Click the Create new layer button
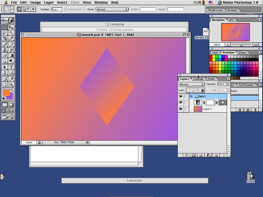The image size is (263, 197). tap(217, 155)
